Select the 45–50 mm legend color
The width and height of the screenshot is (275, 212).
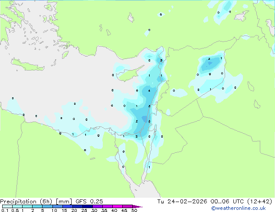click(128, 206)
